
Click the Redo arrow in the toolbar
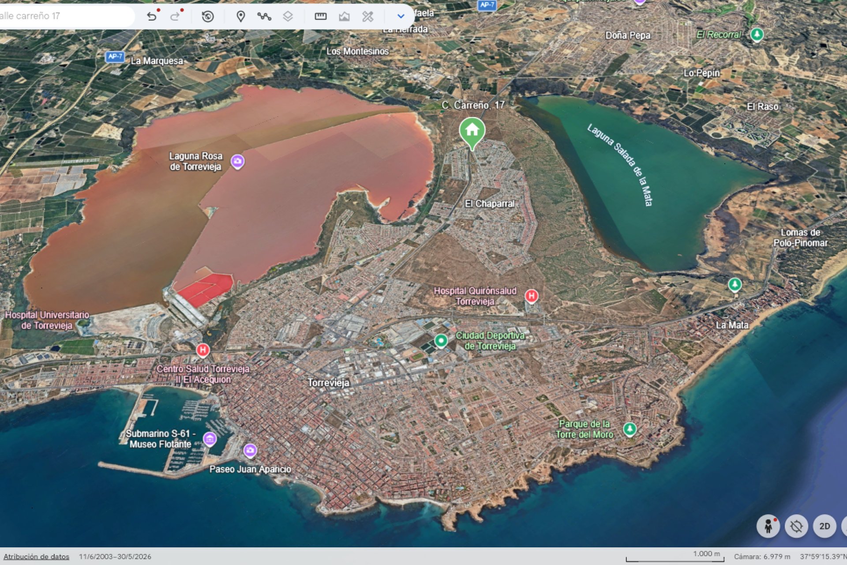(x=175, y=16)
